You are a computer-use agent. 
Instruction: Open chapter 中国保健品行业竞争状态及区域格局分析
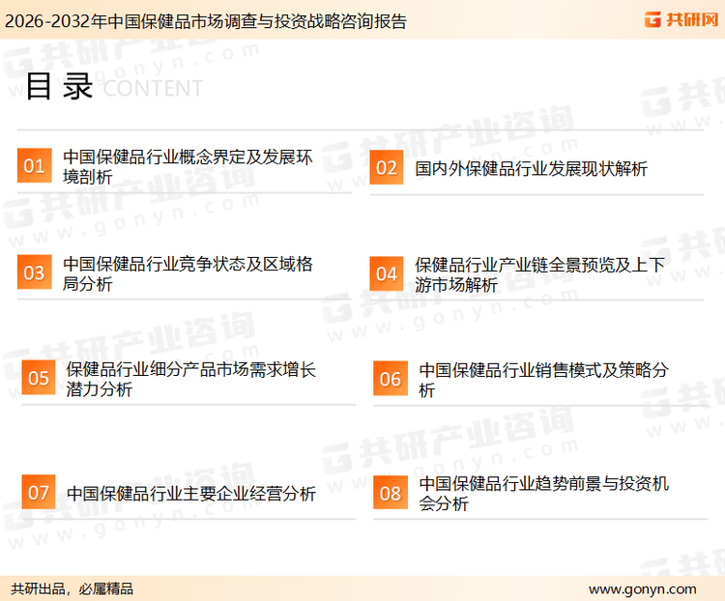pyautogui.click(x=188, y=273)
